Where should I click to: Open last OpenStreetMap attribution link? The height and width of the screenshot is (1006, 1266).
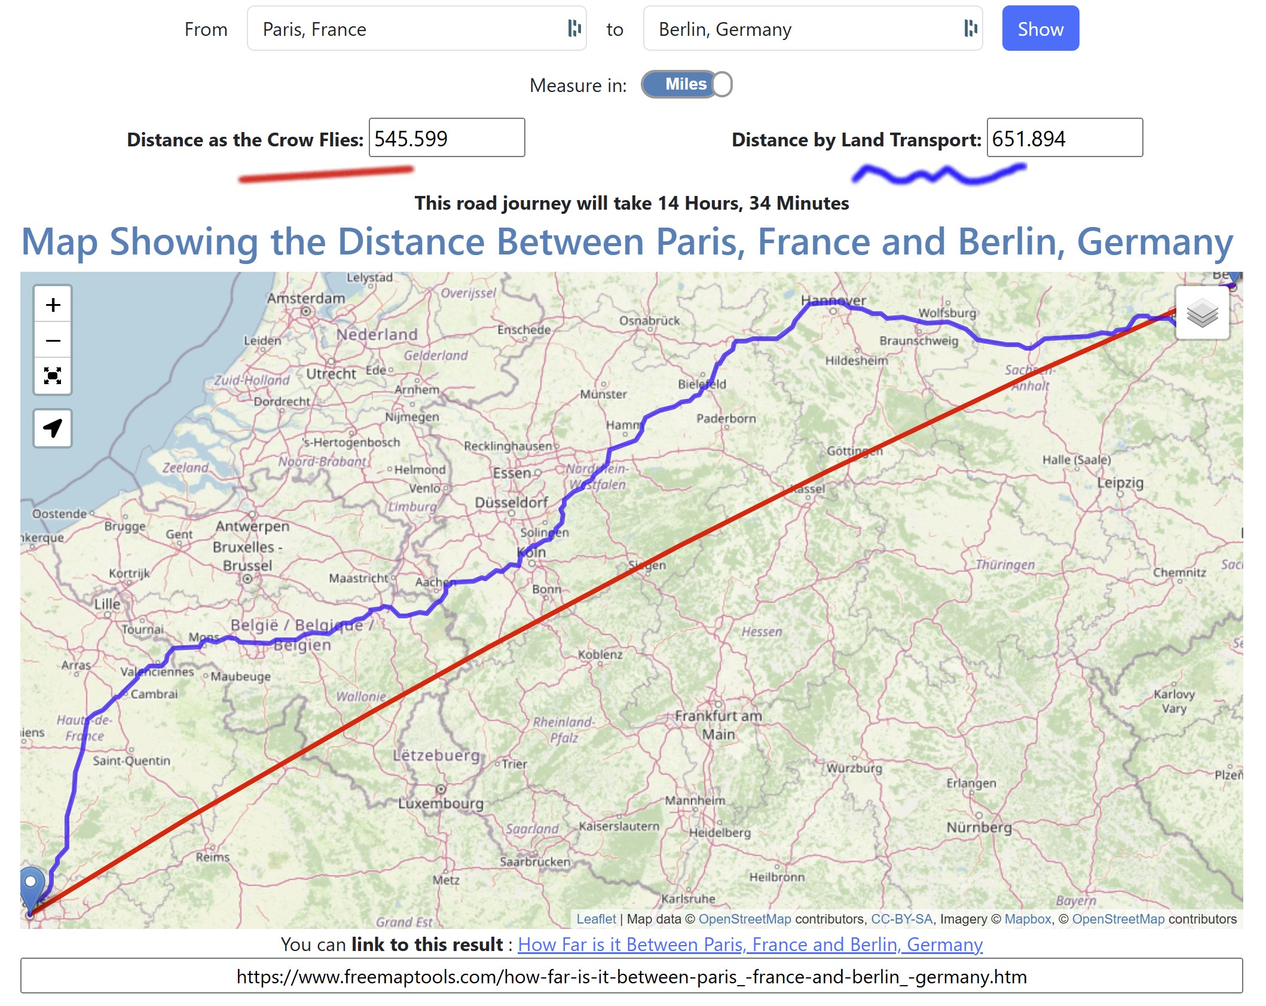click(x=1118, y=919)
